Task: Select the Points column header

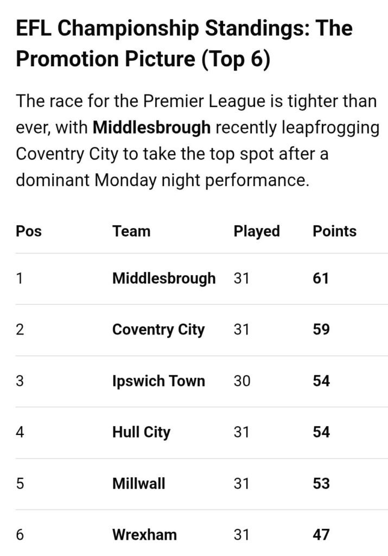Action: [334, 231]
